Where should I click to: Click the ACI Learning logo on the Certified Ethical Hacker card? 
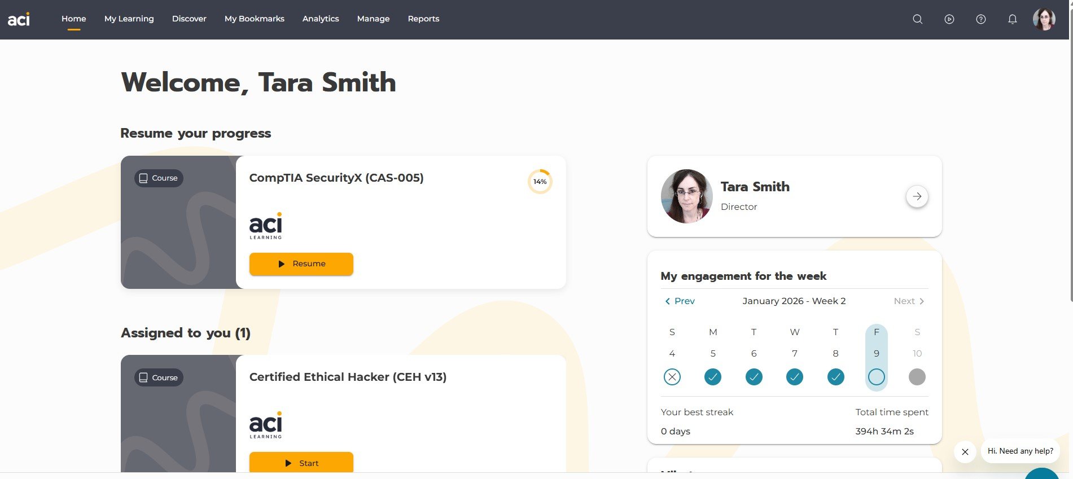pos(266,425)
